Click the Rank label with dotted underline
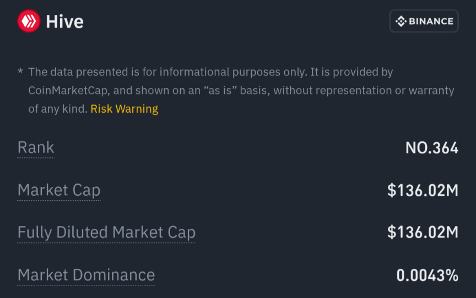This screenshot has height=298, width=476. (36, 147)
